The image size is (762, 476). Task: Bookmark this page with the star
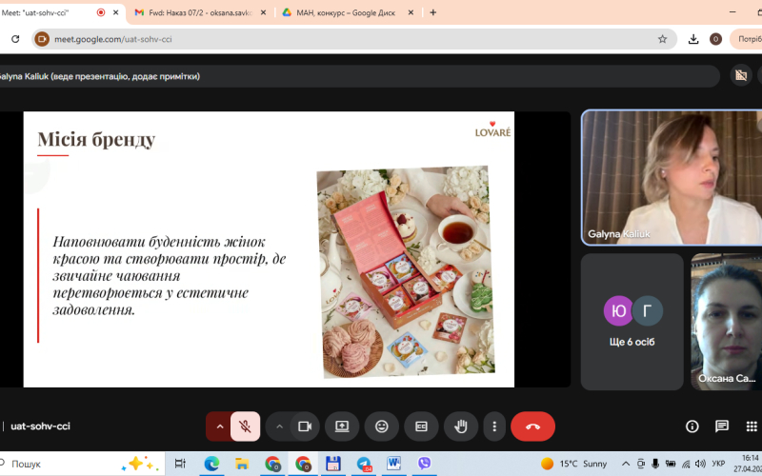pos(662,39)
